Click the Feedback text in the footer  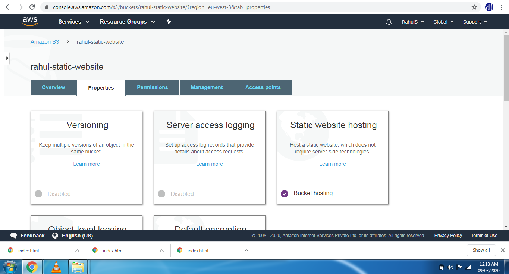32,236
